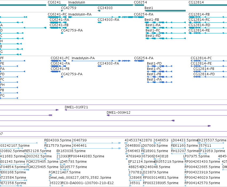Select the Best1-RB transcript label
The height and width of the screenshot is (187, 227).
(152, 19)
